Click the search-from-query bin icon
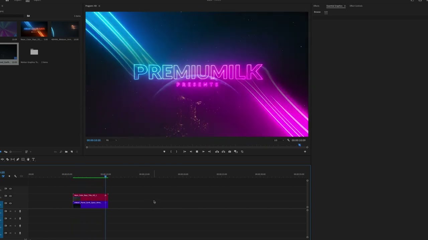428x240 pixels. [28, 16]
